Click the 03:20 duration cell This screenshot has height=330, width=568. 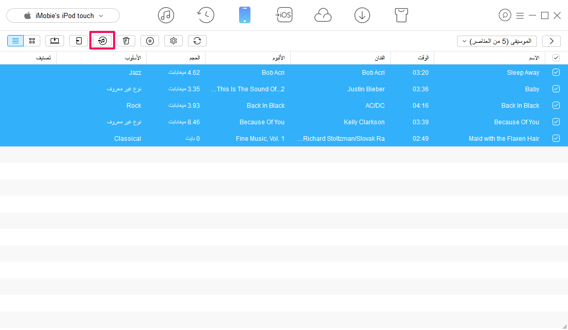click(420, 73)
